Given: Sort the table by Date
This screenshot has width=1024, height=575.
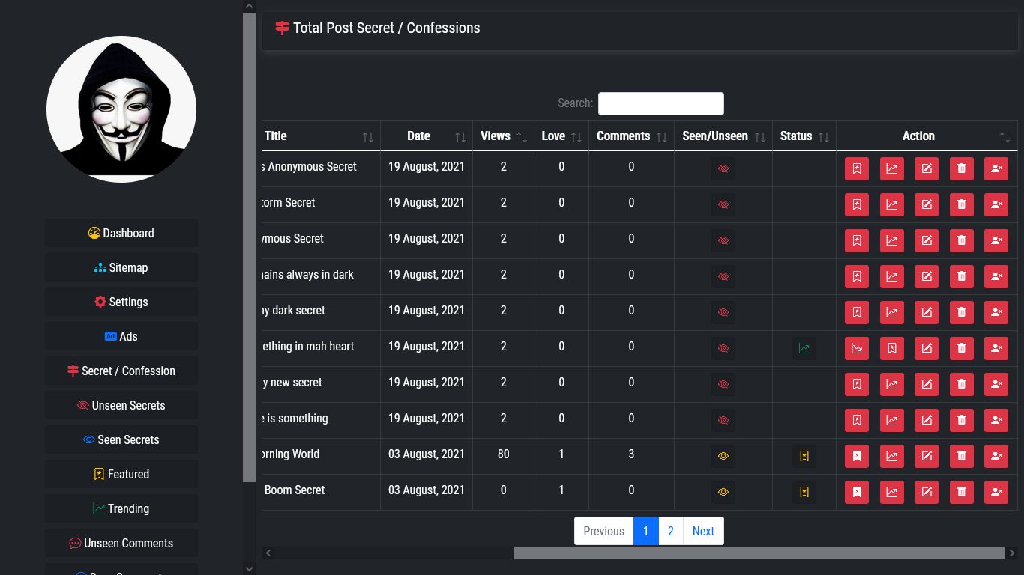Looking at the screenshot, I should click(418, 136).
